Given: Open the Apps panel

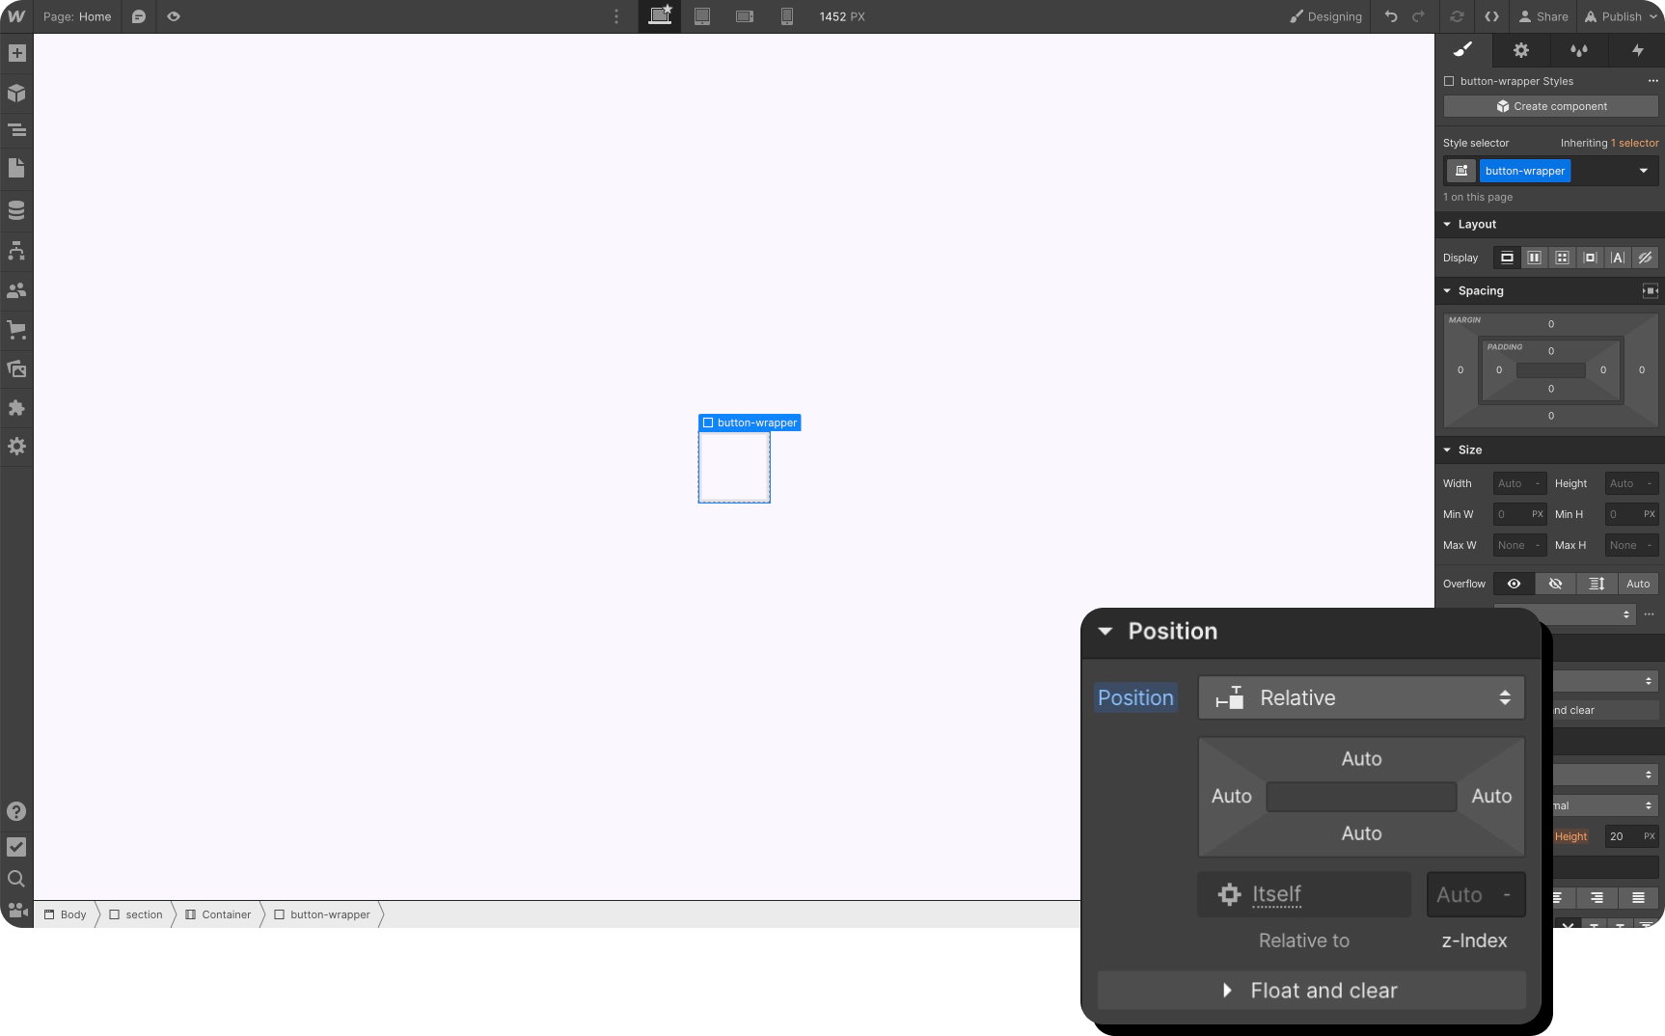Looking at the screenshot, I should (x=16, y=408).
